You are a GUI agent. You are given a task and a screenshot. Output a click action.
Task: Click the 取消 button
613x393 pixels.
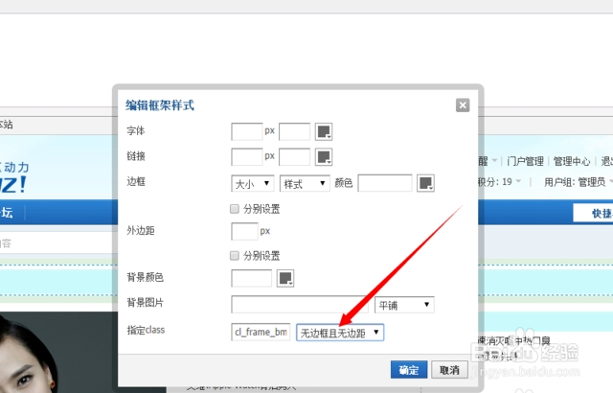click(449, 370)
